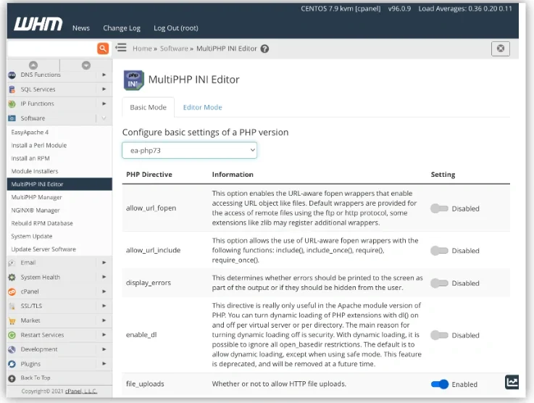534x403 pixels.
Task: Click the Plugins icon
Action: coord(12,364)
